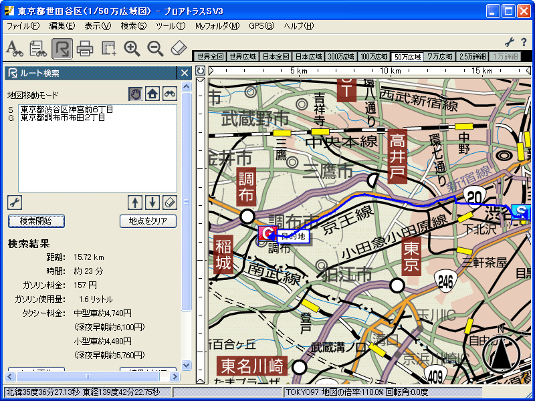
Task: Click the panel vertical scrollbar thumb
Action: click(x=186, y=202)
